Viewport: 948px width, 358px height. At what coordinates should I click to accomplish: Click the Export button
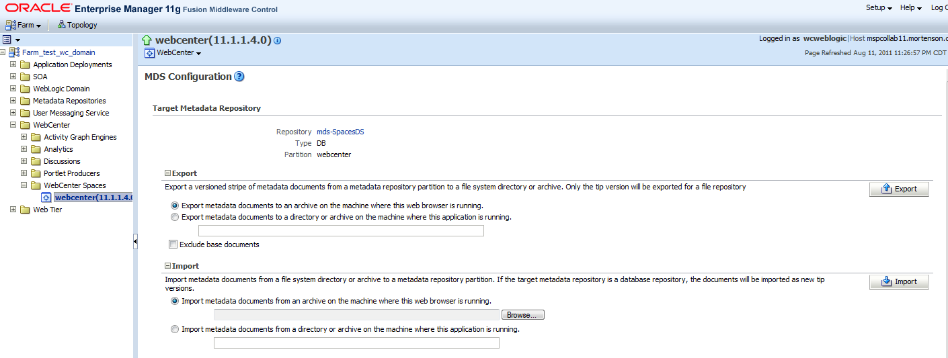(x=899, y=189)
